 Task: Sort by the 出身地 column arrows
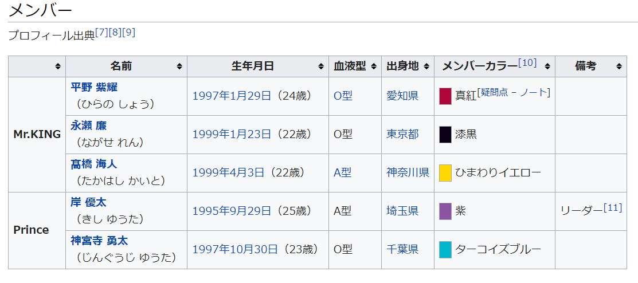tap(426, 66)
